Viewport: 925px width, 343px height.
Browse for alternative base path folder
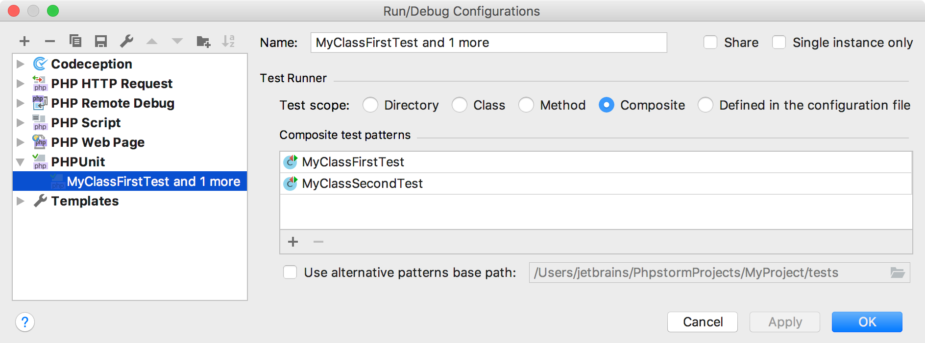tap(898, 273)
